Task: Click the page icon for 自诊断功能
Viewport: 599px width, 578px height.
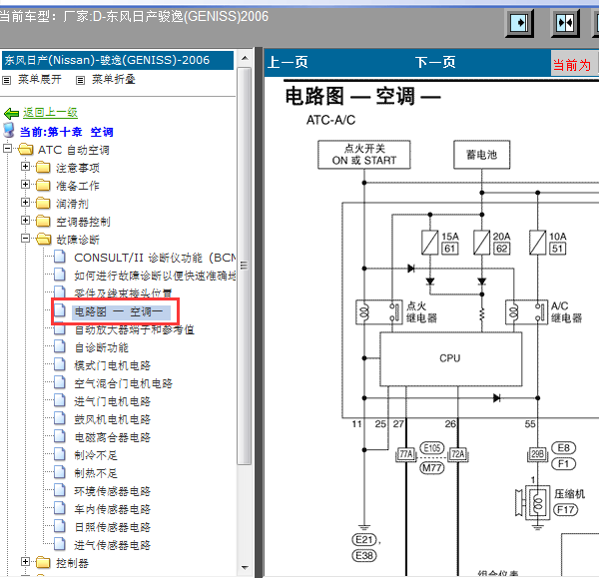Action: (x=60, y=346)
